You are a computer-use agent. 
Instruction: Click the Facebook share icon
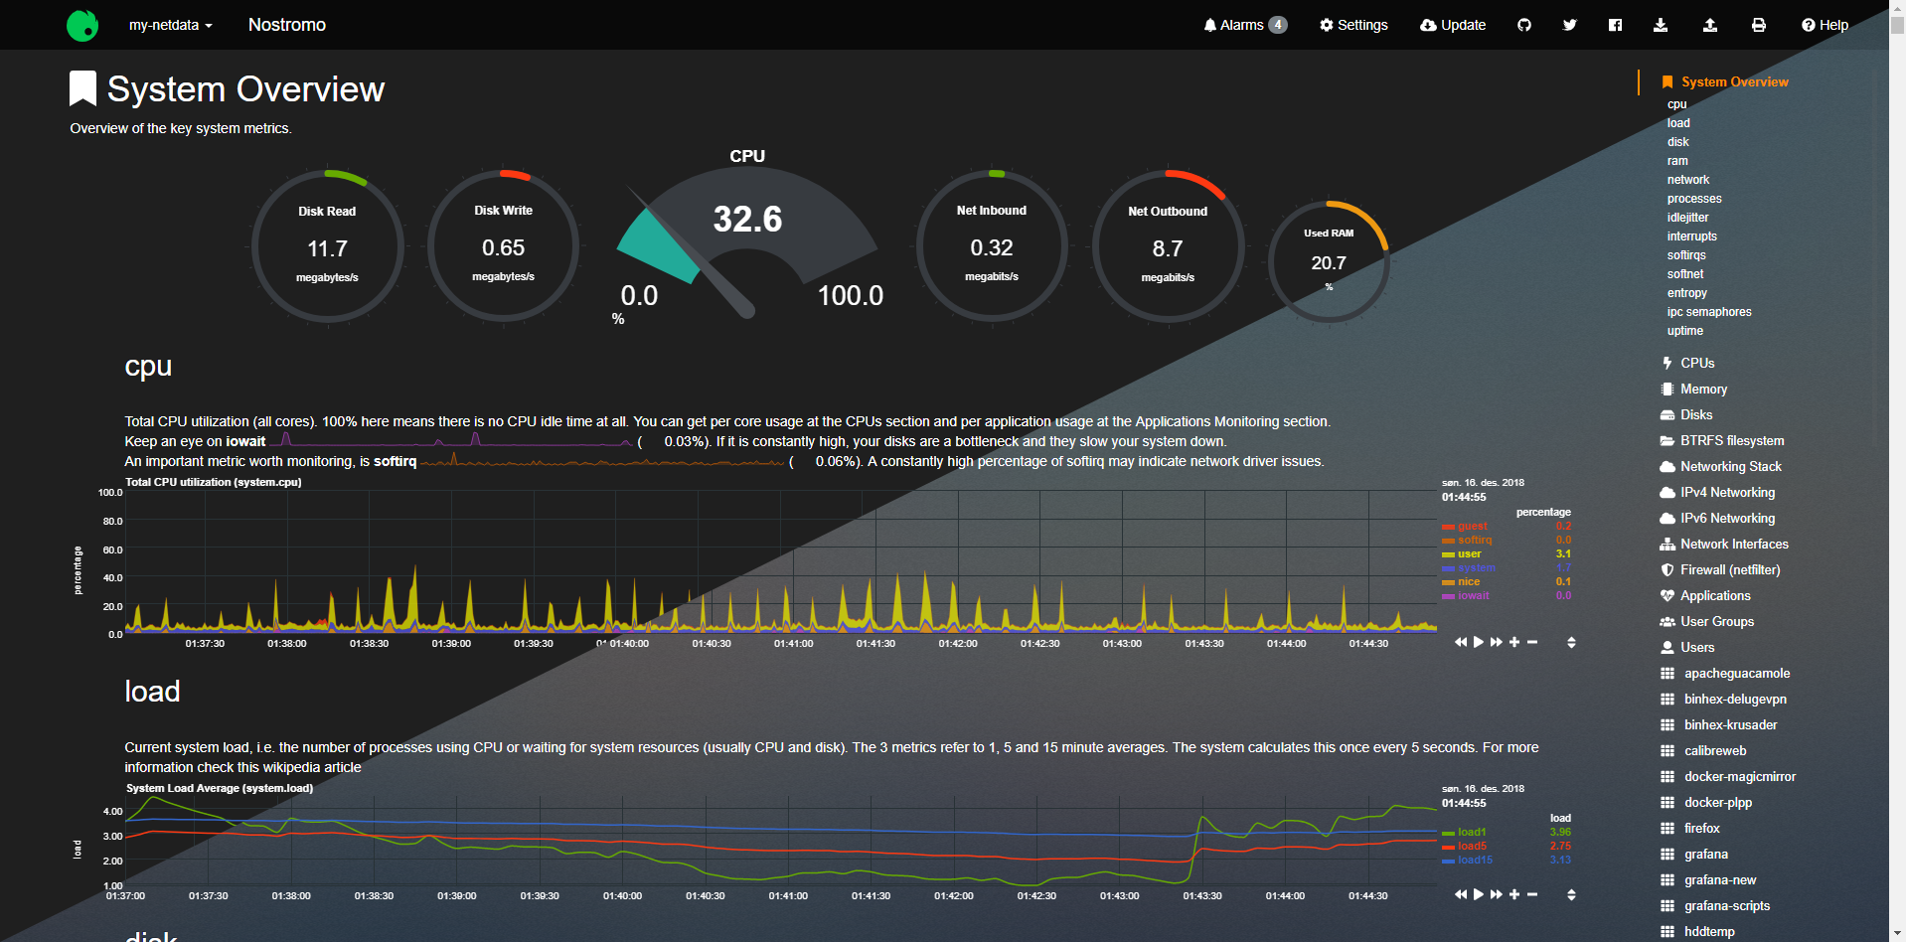[x=1615, y=25]
